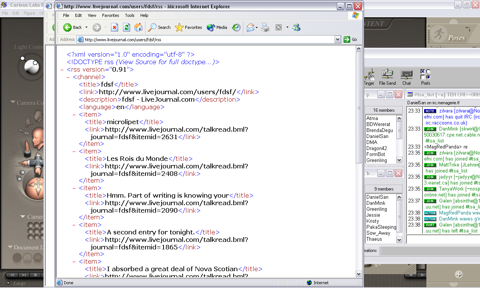
Task: Open dropdown arrow next to Edit icon
Action: pyautogui.click(x=287, y=27)
